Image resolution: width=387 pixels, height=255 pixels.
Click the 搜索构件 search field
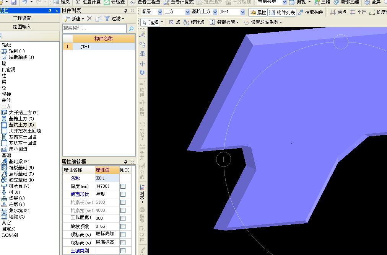click(94, 28)
